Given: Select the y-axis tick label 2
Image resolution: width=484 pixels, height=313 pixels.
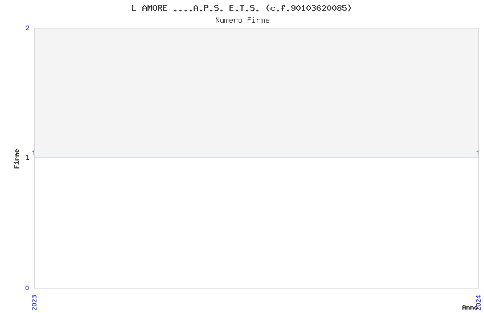Looking at the screenshot, I should click(27, 28).
